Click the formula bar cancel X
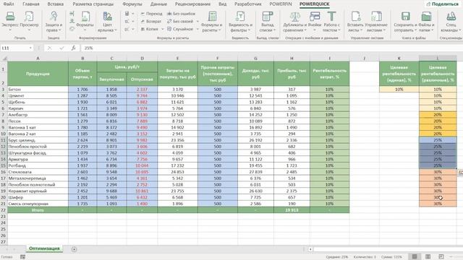 click(49, 48)
